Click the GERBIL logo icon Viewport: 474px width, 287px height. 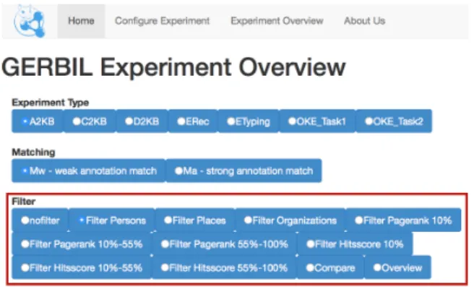(30, 21)
